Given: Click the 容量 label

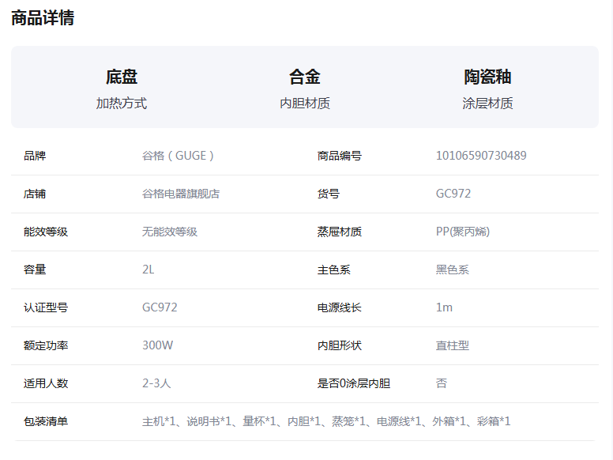Looking at the screenshot, I should (x=35, y=270).
